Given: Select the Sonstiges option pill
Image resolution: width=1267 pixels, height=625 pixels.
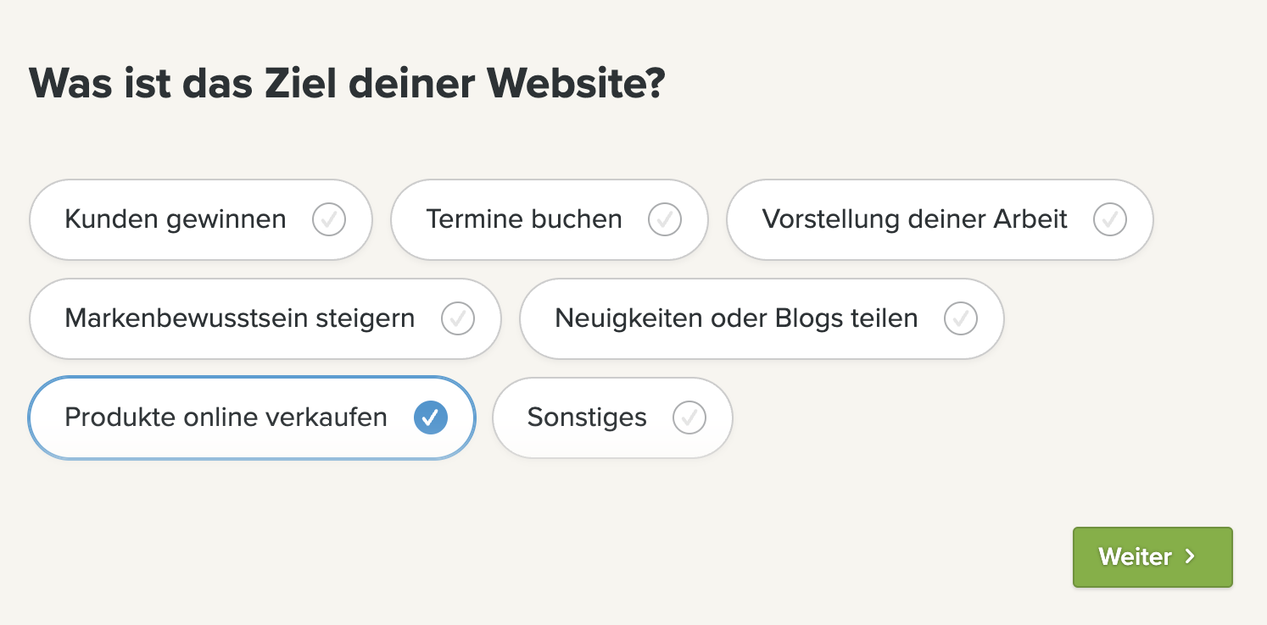Looking at the screenshot, I should (x=612, y=418).
